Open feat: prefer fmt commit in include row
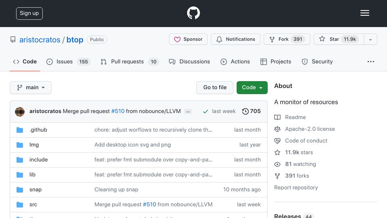The image size is (387, 218). (x=153, y=160)
